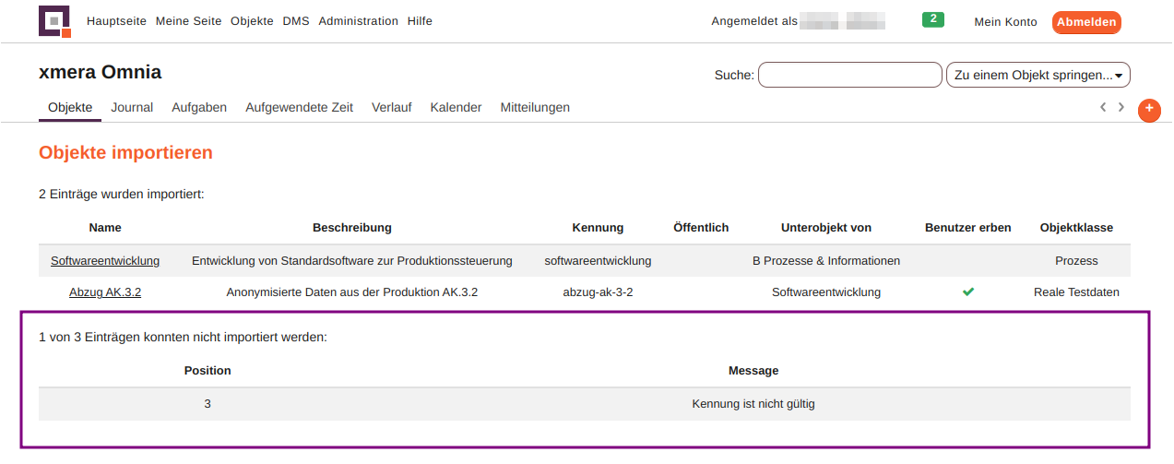Click the orange plus add button

[x=1149, y=110]
